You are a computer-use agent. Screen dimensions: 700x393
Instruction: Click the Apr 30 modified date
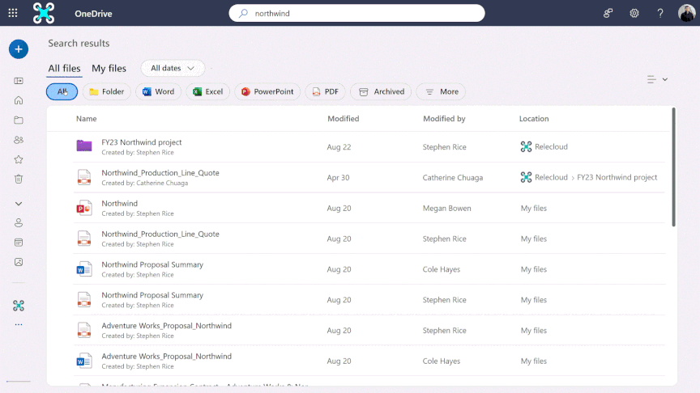click(338, 177)
